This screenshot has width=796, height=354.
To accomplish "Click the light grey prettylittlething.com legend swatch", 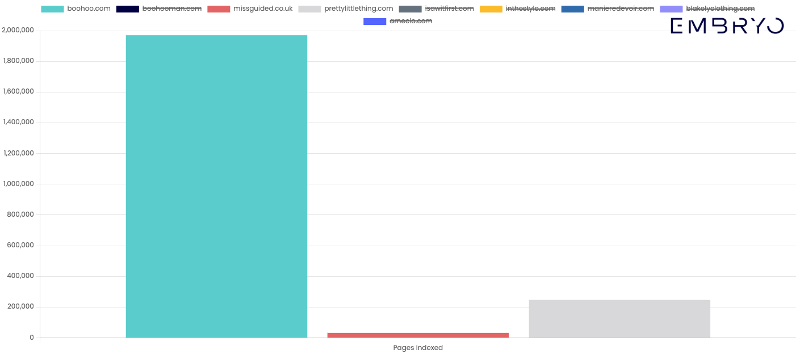I will click(x=309, y=9).
